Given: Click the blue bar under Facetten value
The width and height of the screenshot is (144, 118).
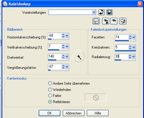Looking at the screenshot, I should tap(122, 41).
